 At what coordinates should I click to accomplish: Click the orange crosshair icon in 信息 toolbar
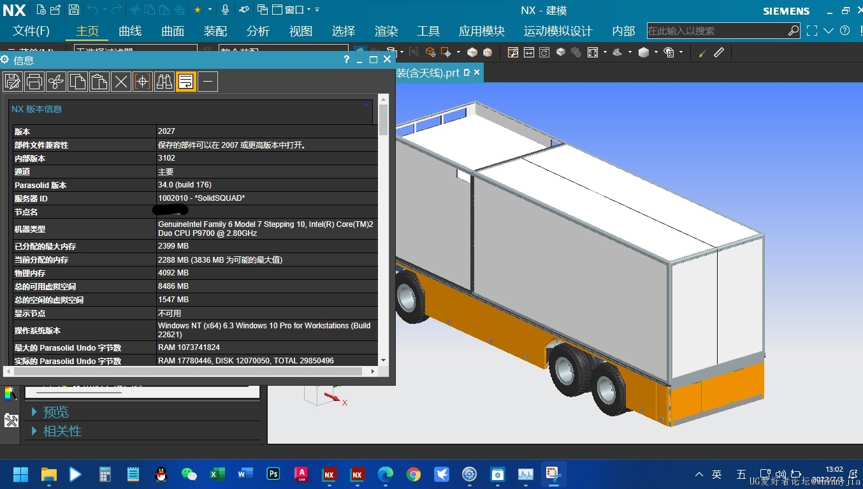pos(143,82)
